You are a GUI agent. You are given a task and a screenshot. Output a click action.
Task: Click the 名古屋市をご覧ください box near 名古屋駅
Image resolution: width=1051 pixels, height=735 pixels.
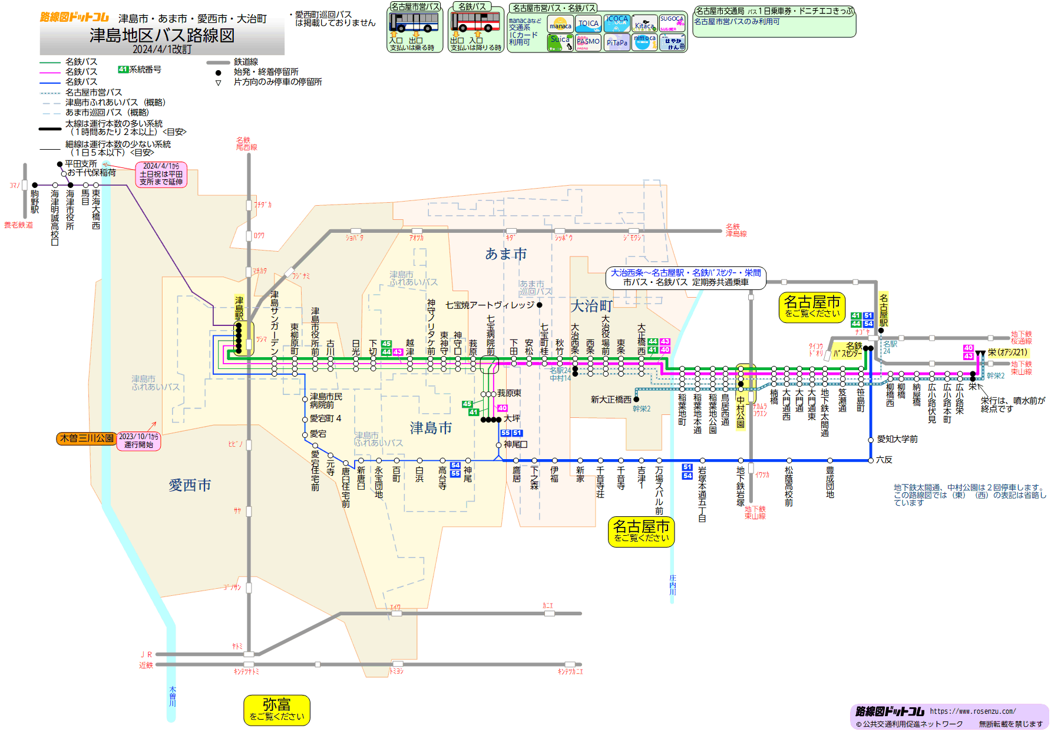click(812, 307)
